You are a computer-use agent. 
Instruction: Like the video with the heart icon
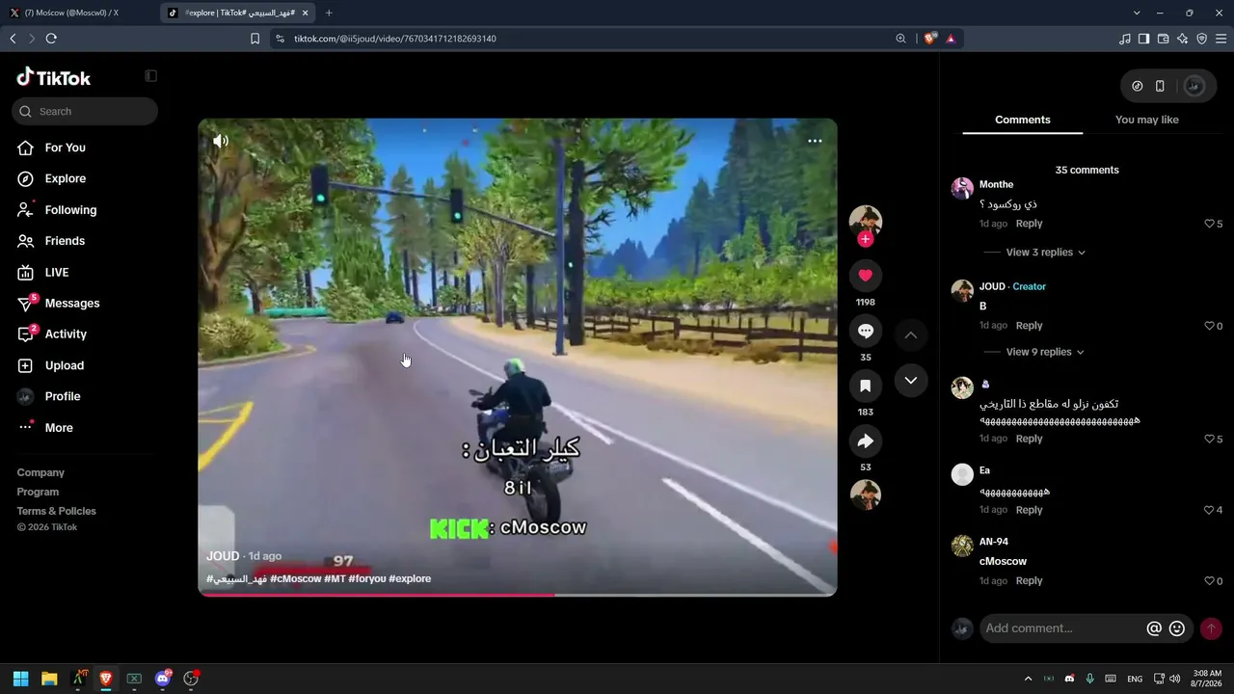pyautogui.click(x=865, y=276)
